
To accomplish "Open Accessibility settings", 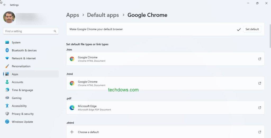I will click(x=31, y=106).
